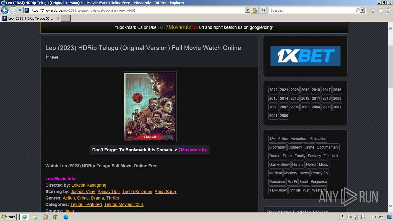
Task: Open director Lokesh Kanagaraj link
Action: [89, 185]
